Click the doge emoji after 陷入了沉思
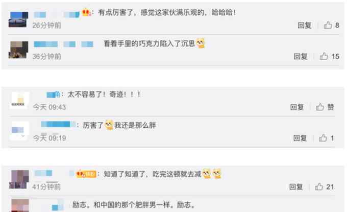This screenshot has width=347, height=212. click(x=201, y=43)
